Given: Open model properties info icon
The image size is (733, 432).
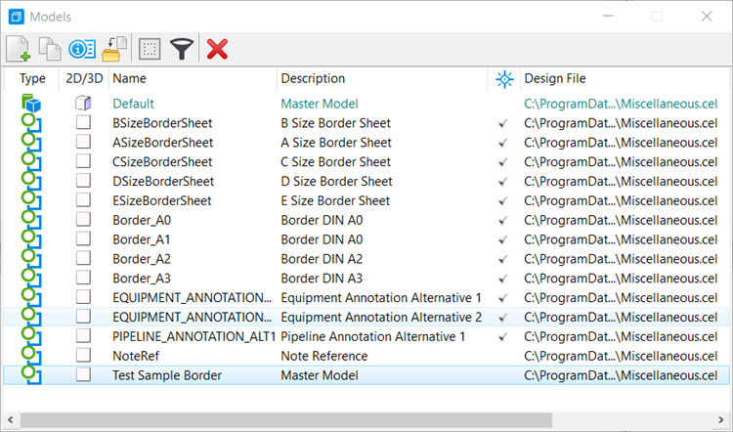Looking at the screenshot, I should [x=82, y=49].
